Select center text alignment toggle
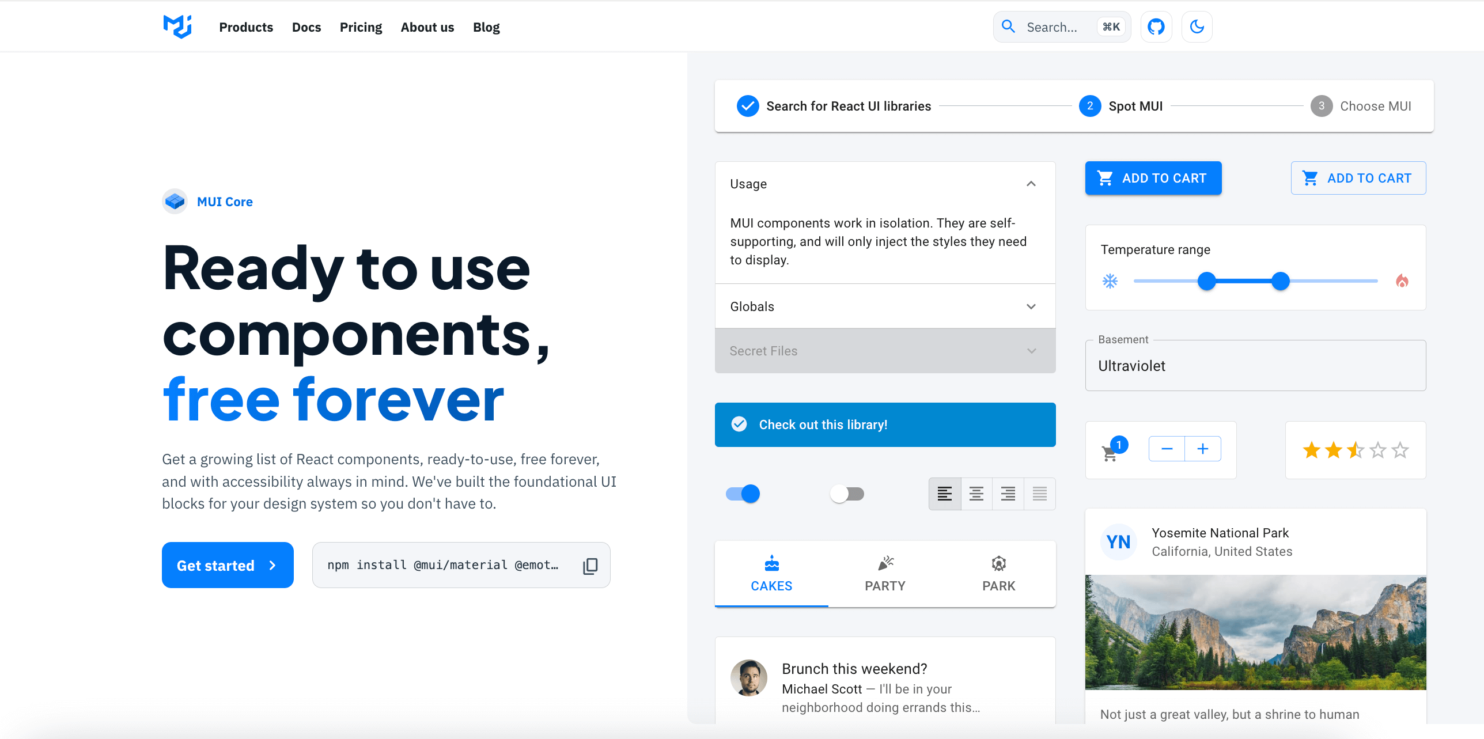The image size is (1484, 739). click(976, 494)
